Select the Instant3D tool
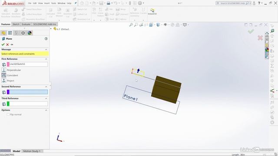278x156 pixels. (152, 12)
